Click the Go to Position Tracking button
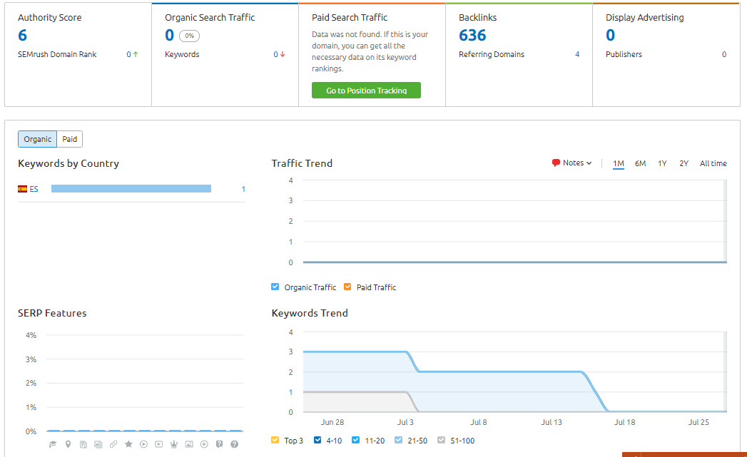The width and height of the screenshot is (747, 457). [366, 90]
